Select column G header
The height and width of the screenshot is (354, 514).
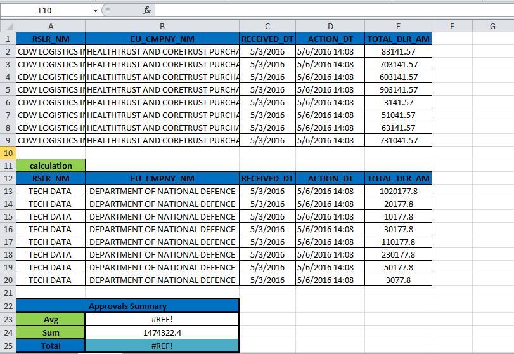(492, 26)
